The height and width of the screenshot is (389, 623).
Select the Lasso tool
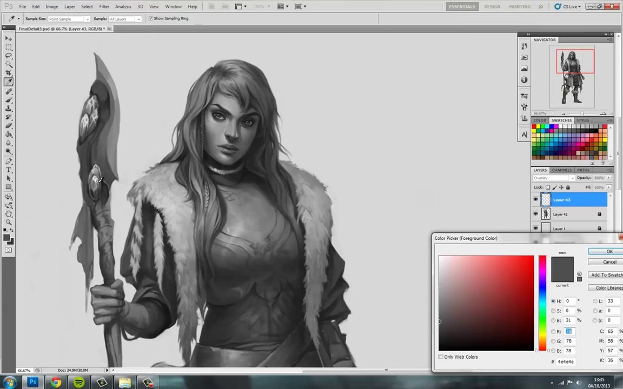click(x=8, y=56)
